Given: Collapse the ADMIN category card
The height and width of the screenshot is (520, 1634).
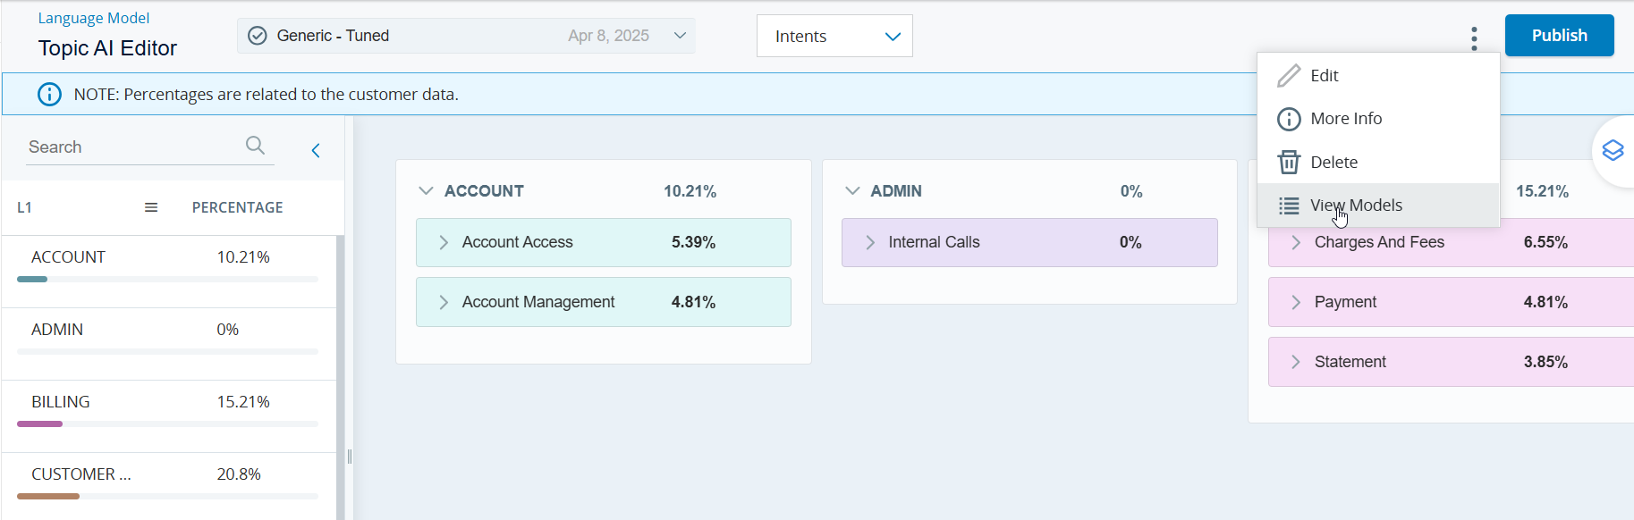Looking at the screenshot, I should click(x=852, y=191).
